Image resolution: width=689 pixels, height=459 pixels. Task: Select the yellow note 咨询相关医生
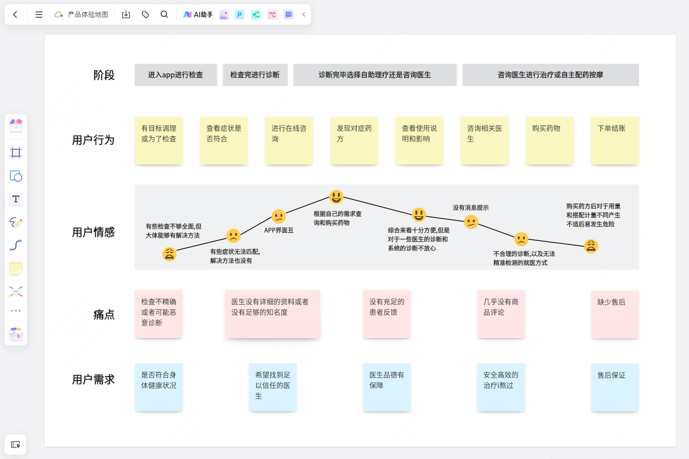485,141
